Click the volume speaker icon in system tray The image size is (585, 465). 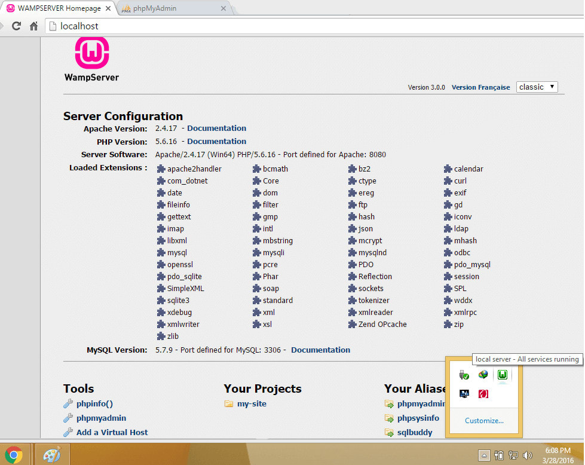click(x=528, y=455)
